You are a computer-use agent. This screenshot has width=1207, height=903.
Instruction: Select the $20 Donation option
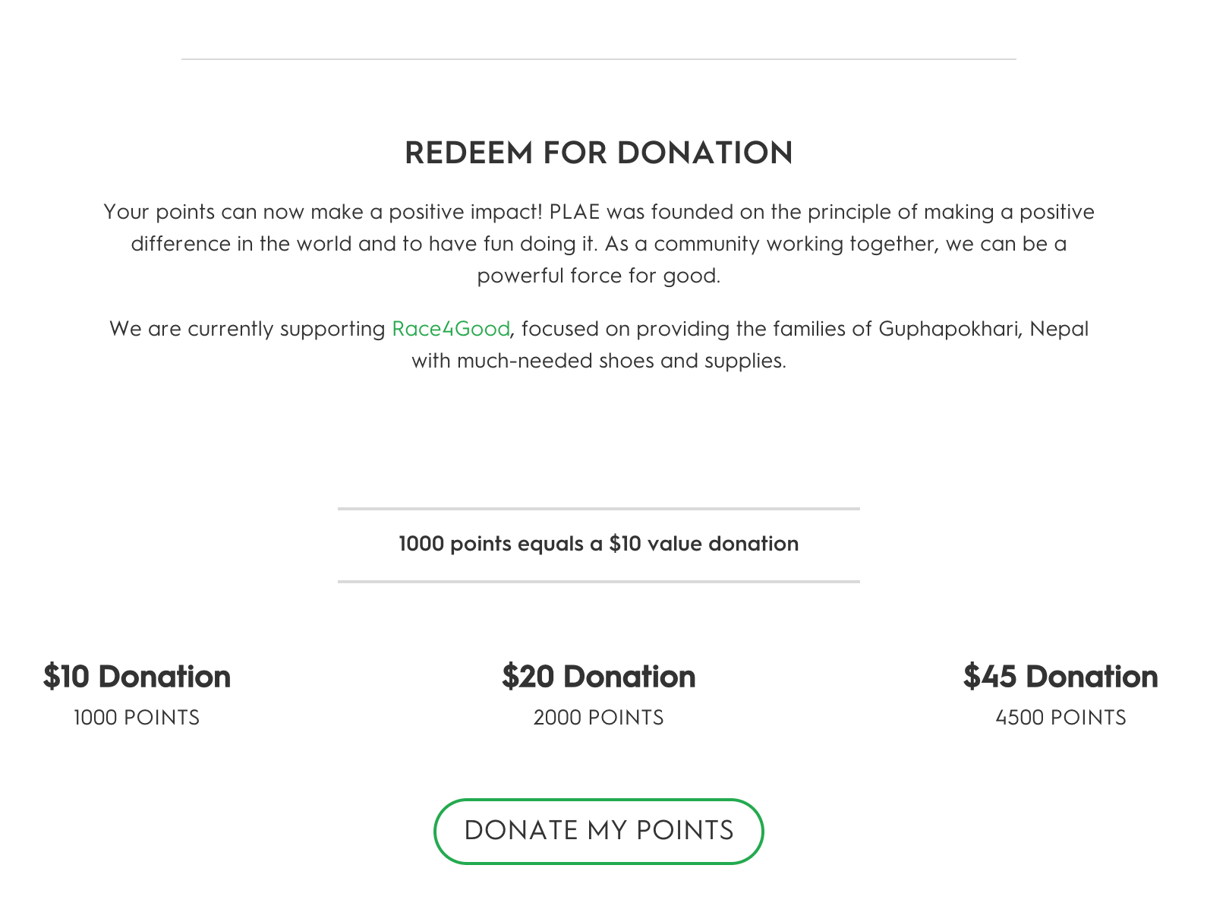pos(599,676)
